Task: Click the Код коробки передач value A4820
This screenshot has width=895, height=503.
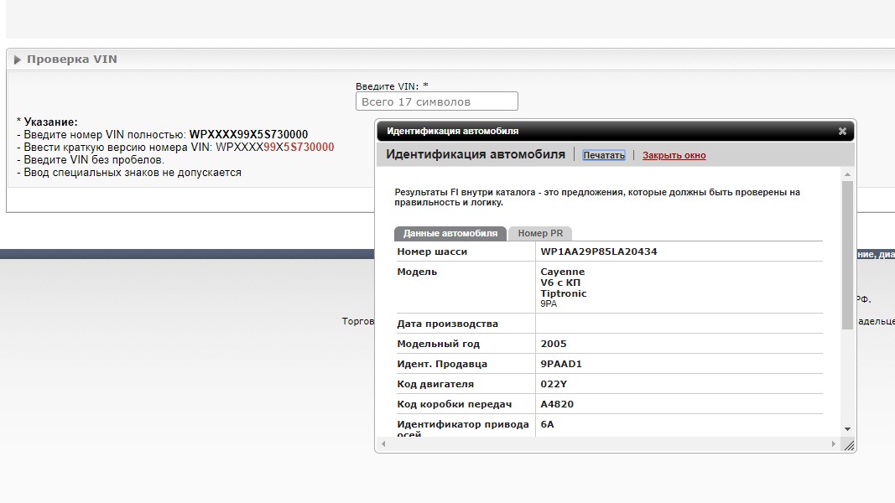Action: tap(557, 404)
